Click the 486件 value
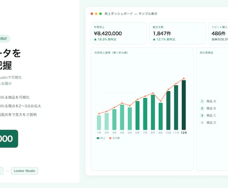228x188 pixels. (x=219, y=34)
